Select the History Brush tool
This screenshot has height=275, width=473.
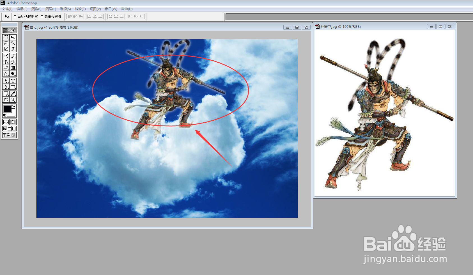point(13,62)
